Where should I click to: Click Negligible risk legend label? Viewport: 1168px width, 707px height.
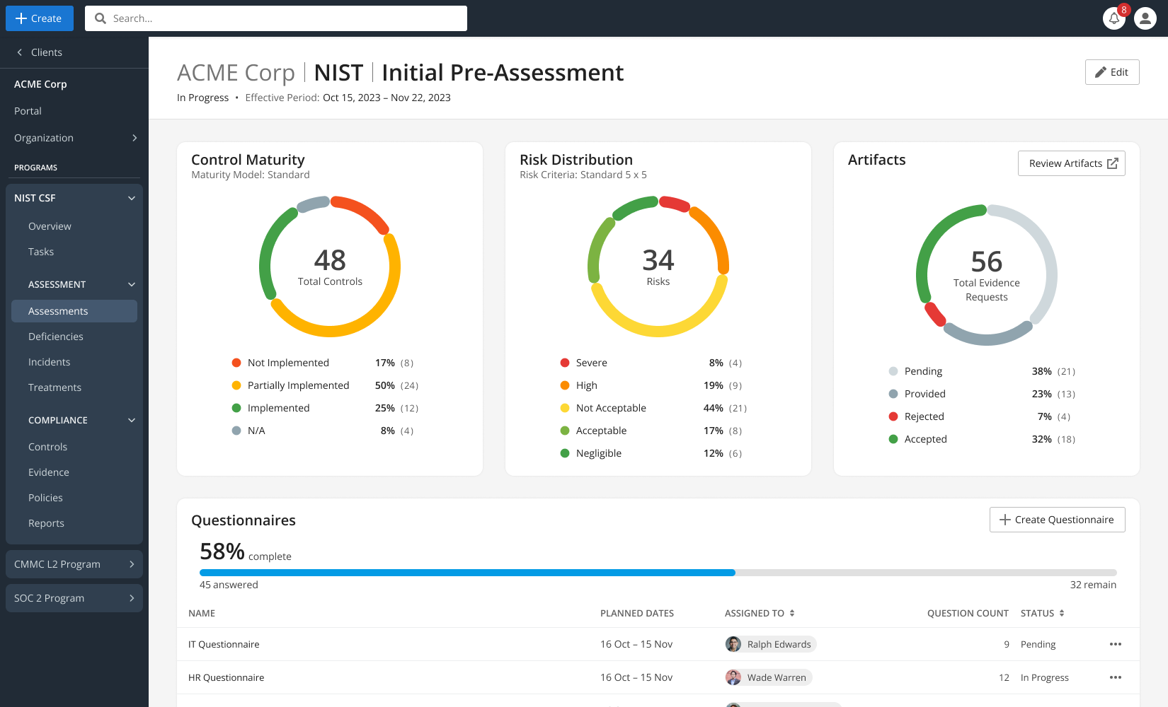599,453
